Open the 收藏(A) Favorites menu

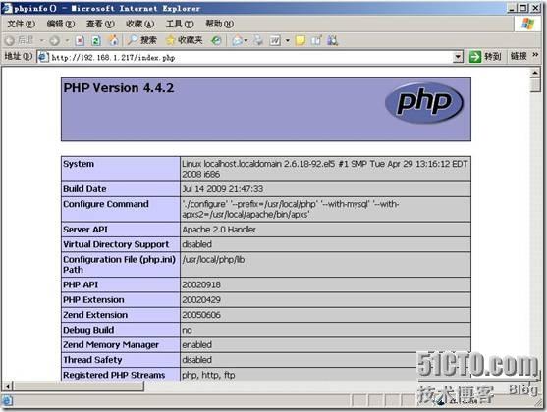point(140,24)
